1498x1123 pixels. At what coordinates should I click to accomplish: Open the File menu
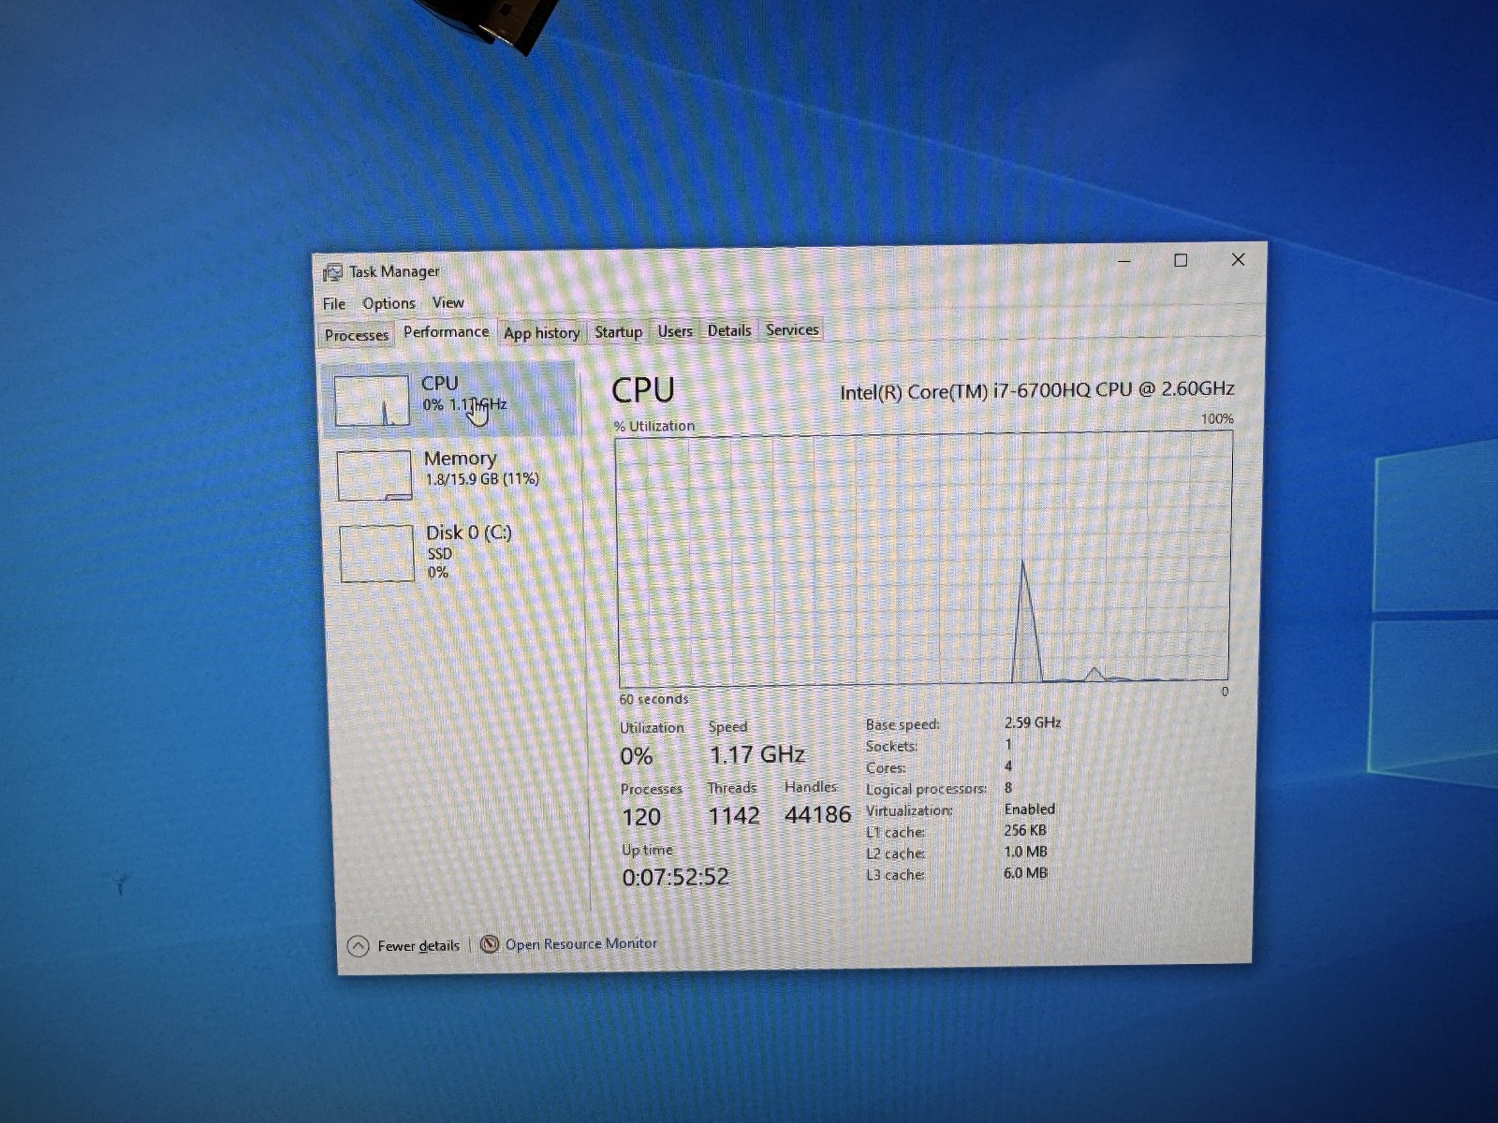coord(334,304)
